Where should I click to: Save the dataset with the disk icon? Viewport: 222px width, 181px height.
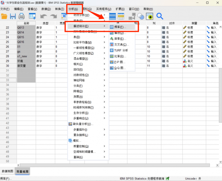(x=13, y=16)
